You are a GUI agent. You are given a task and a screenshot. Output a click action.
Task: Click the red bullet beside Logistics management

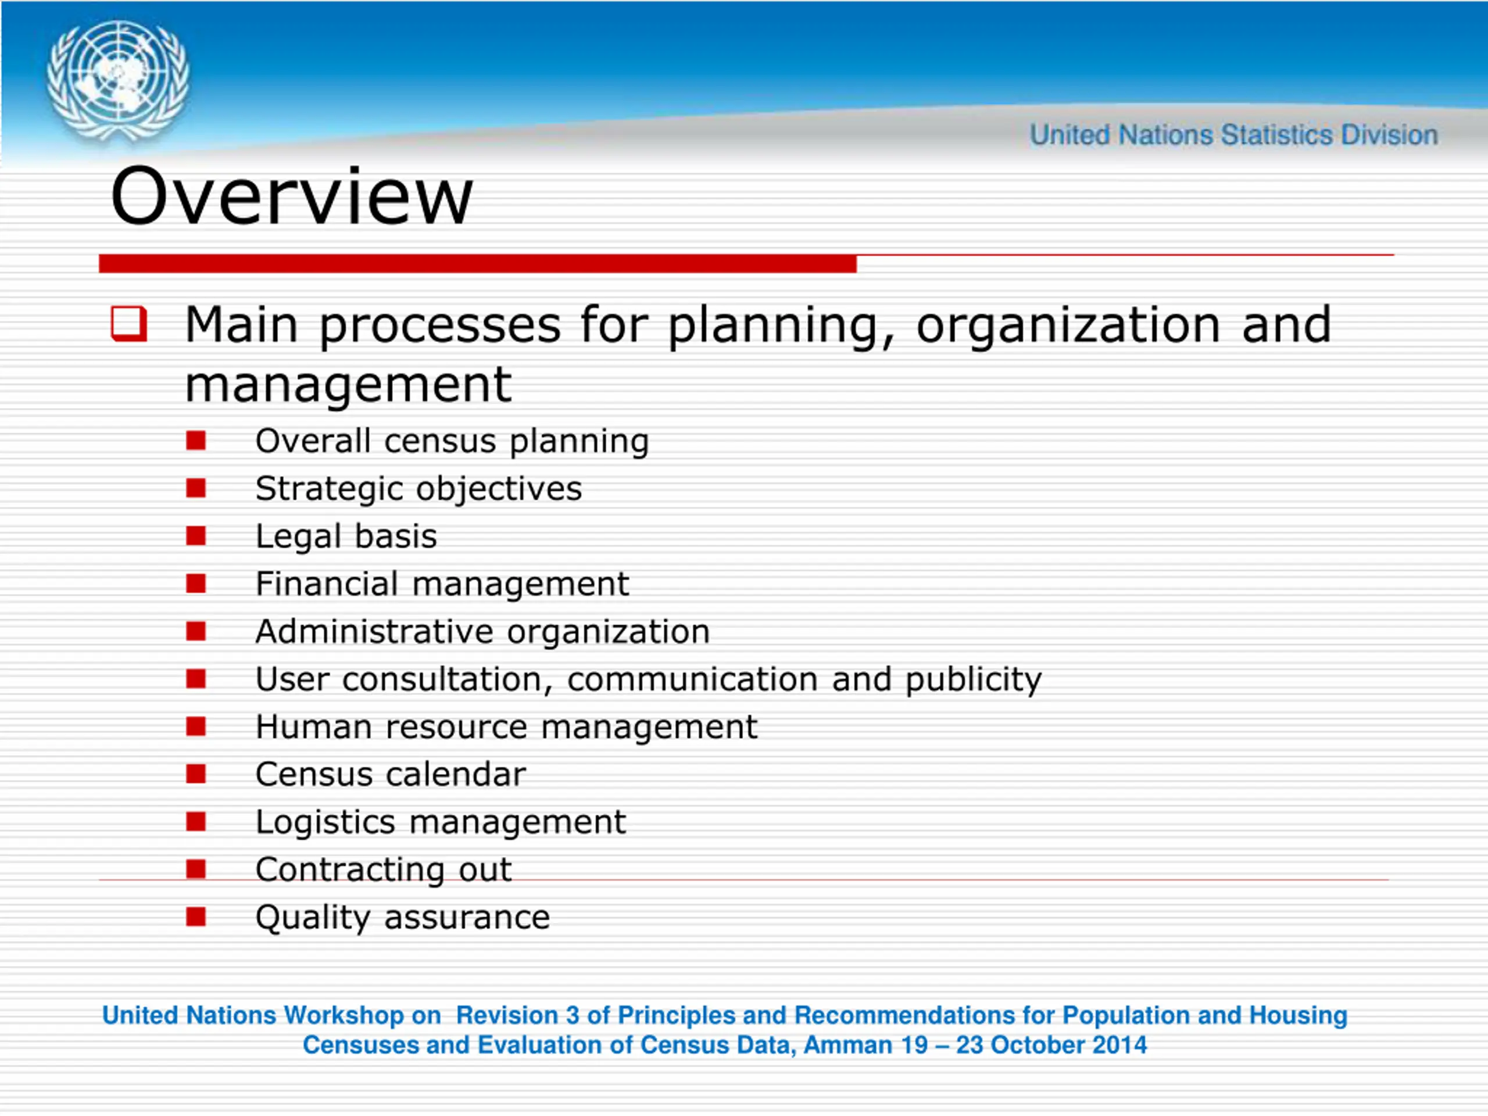(196, 822)
